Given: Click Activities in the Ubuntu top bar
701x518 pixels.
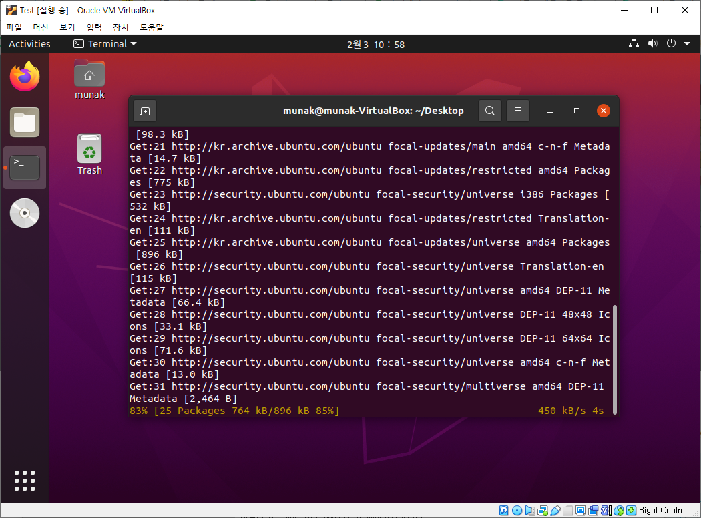Looking at the screenshot, I should click(x=29, y=44).
